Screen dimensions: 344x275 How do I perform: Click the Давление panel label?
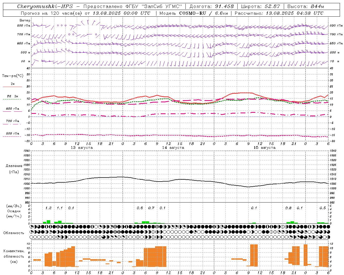(14, 166)
